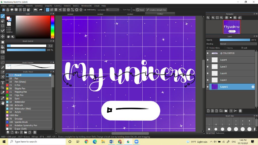This screenshot has height=145, width=258.
Task: Select the Text tool
Action: coord(3,83)
